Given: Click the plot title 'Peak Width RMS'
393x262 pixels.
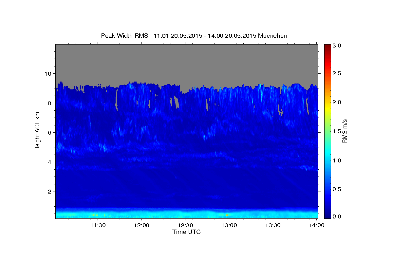Looking at the screenshot, I should (124, 36).
